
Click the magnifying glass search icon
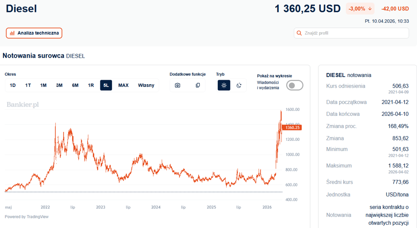point(299,33)
